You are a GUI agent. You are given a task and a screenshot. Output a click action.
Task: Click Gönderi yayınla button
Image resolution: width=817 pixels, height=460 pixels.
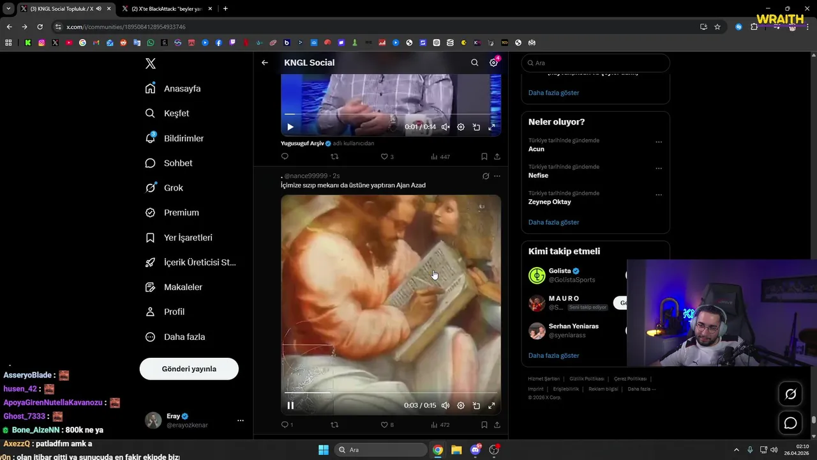point(189,369)
